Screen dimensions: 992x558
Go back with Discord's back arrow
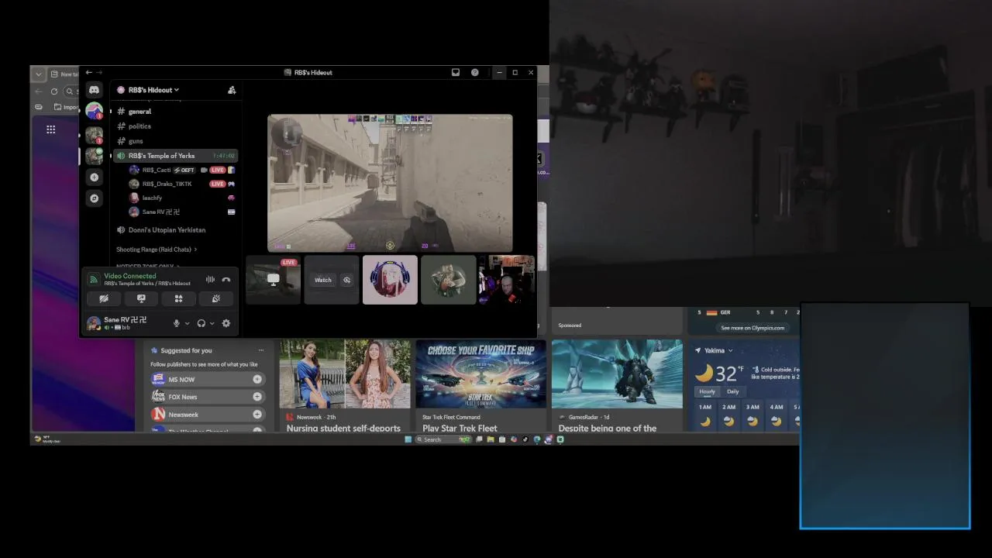(x=89, y=72)
